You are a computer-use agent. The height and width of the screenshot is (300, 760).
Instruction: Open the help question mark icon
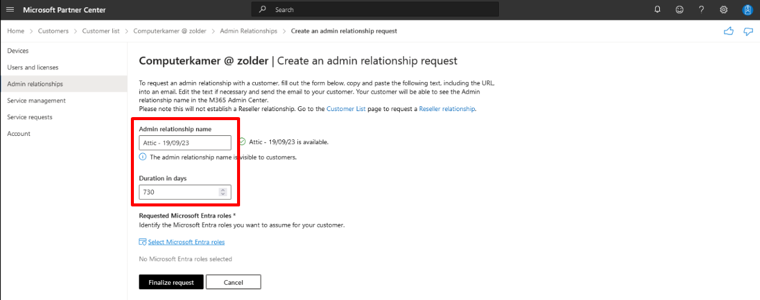pos(701,10)
